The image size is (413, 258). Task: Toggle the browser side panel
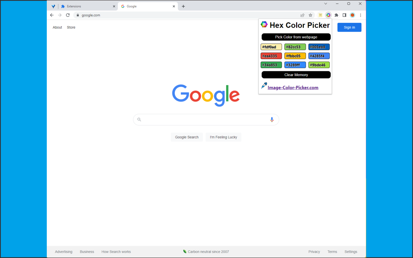[344, 15]
